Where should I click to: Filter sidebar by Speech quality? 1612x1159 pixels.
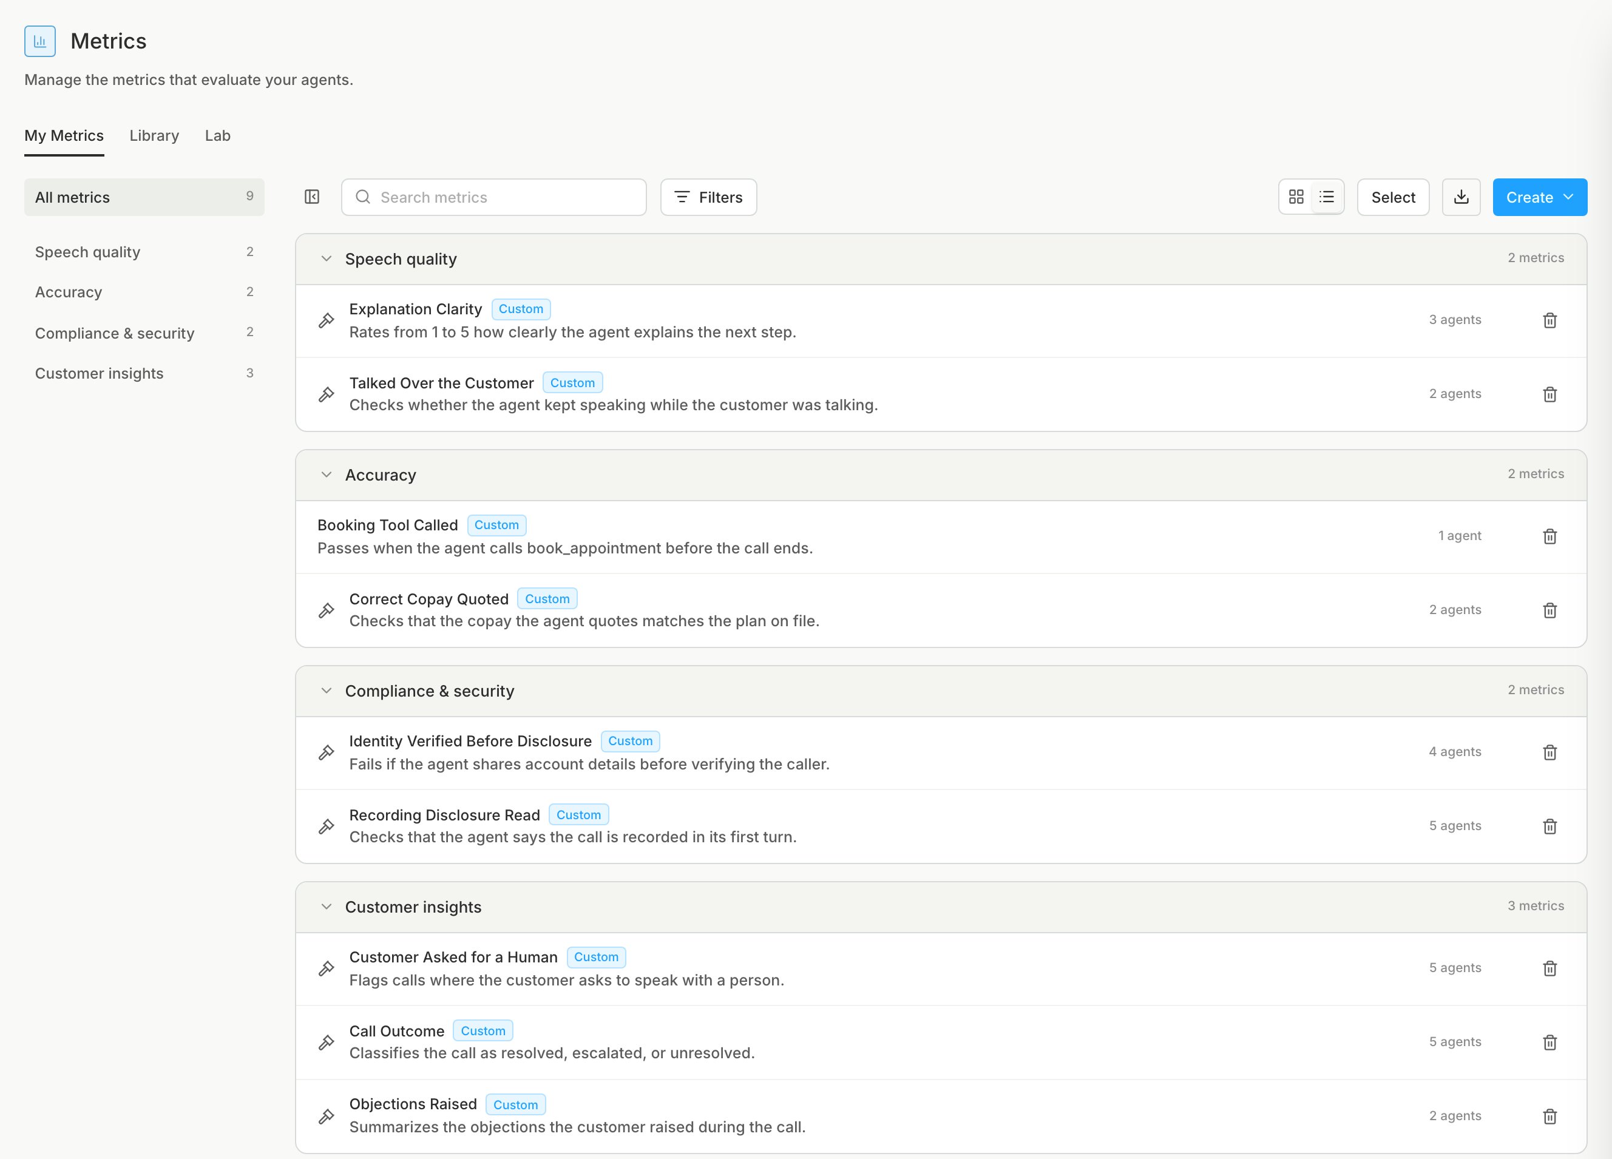tap(144, 252)
